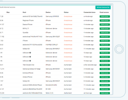Grant access to Reginas-iPhone
The height and width of the screenshot is (100, 128).
(x=105, y=21)
